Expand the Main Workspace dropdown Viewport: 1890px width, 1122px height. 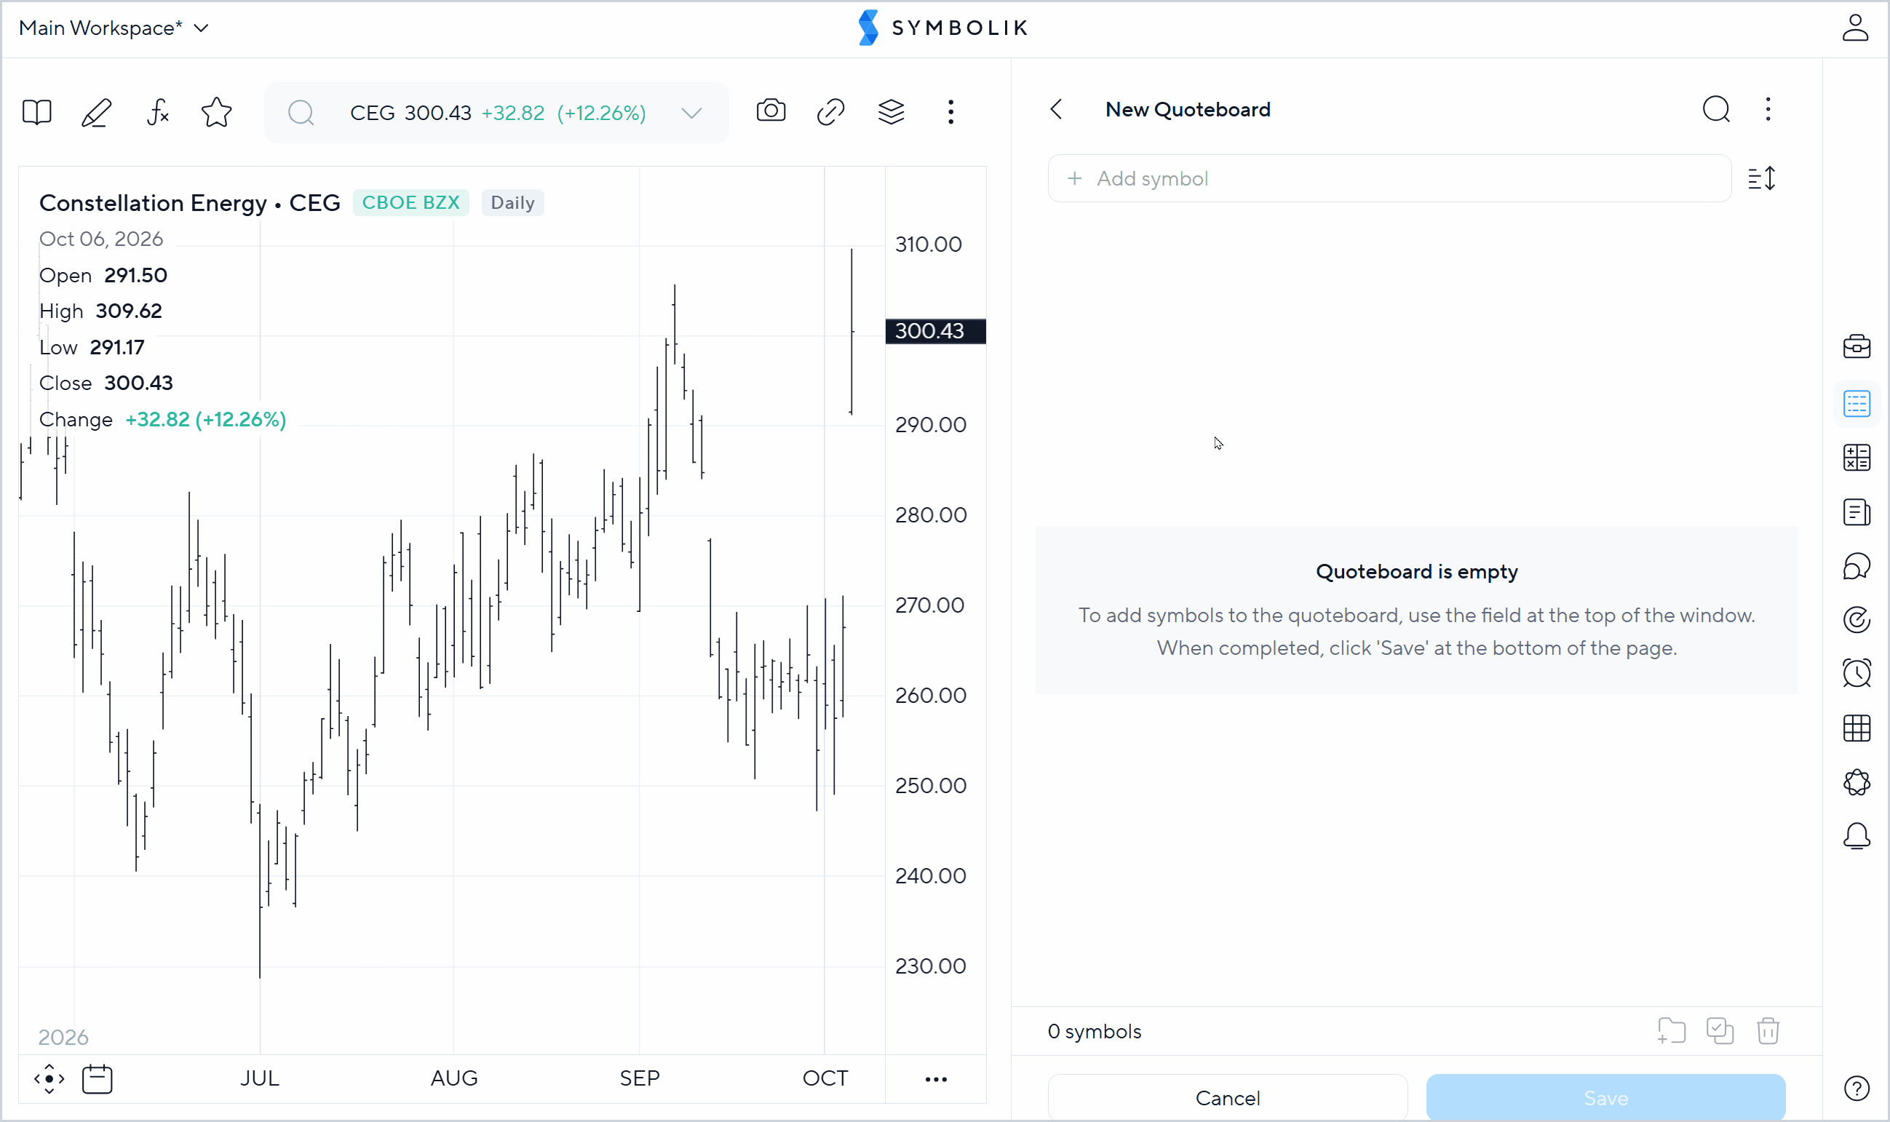(114, 28)
